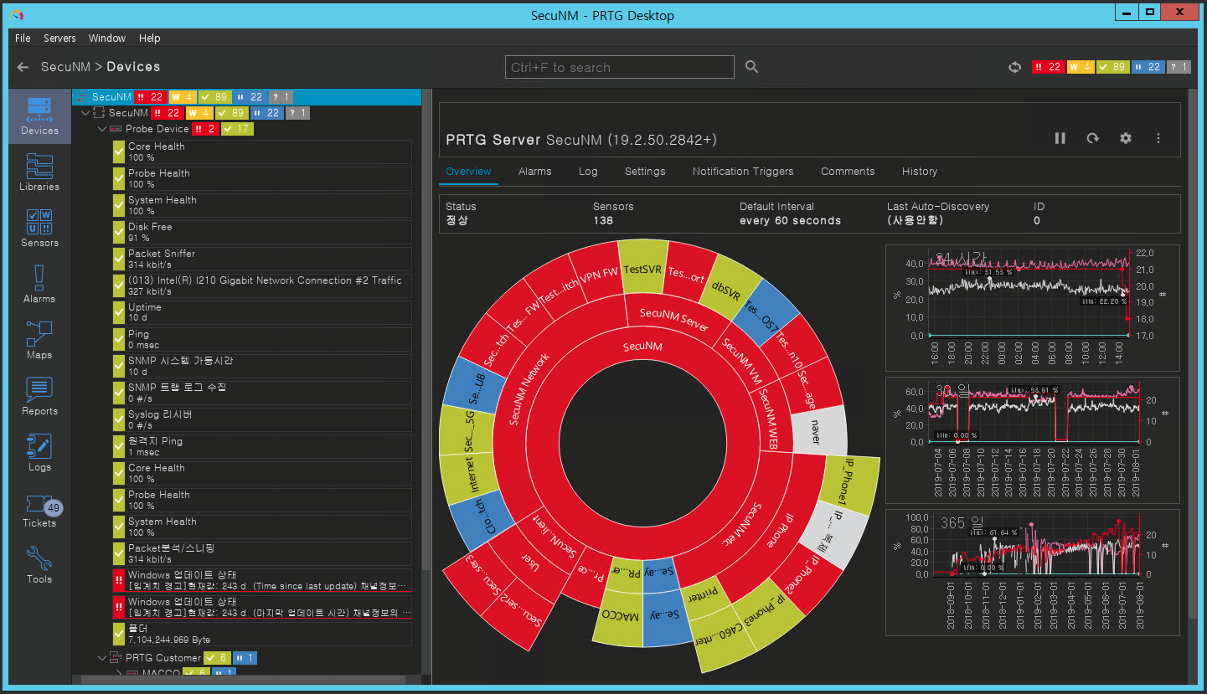This screenshot has height=694, width=1207.
Task: Collapse the Probe Device node
Action: [x=102, y=129]
